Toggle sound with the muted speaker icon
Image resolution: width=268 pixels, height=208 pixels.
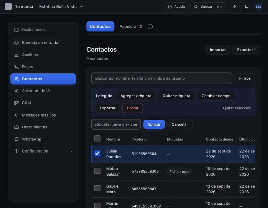tap(234, 7)
